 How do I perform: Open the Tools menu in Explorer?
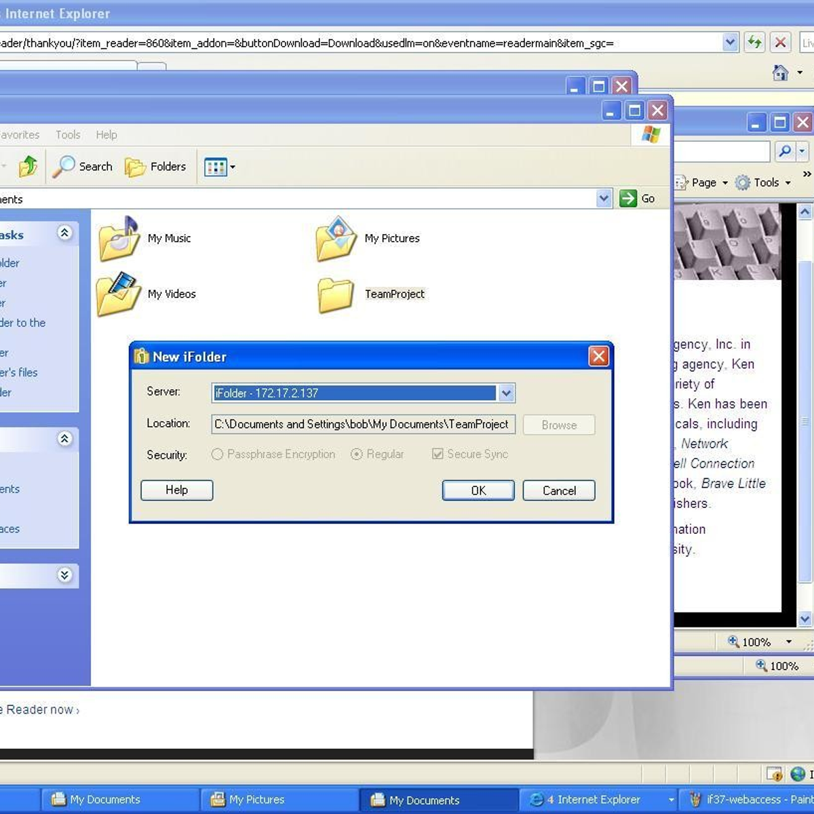tap(68, 135)
